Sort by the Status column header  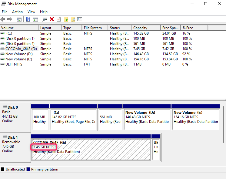(x=120, y=28)
